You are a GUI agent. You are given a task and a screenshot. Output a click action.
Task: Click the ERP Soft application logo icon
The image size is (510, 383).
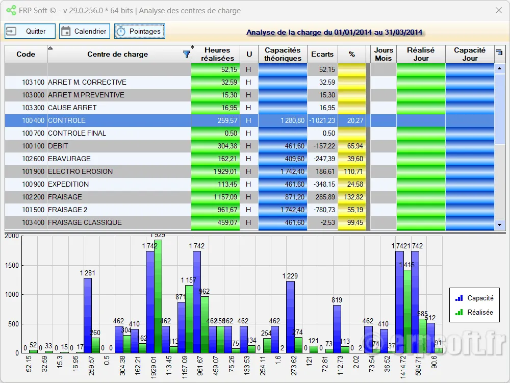[x=11, y=11]
